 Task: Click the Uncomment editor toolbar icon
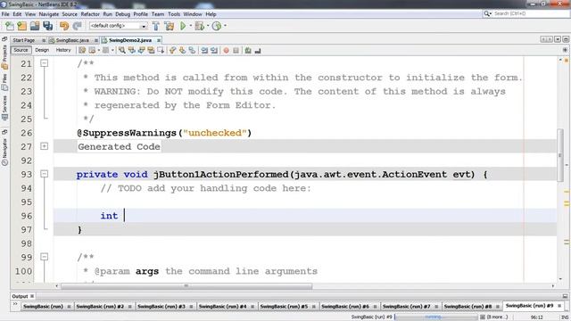258,51
